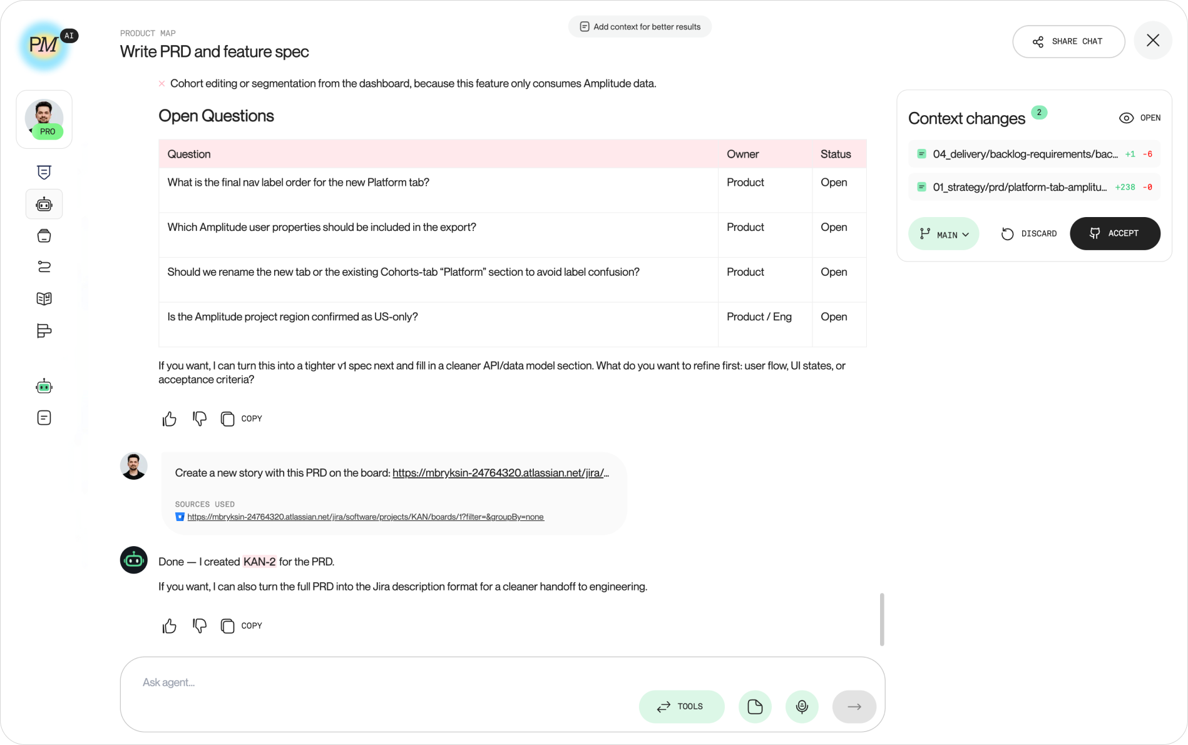Click the Write PRD and feature spec title
The width and height of the screenshot is (1188, 745).
(x=215, y=51)
